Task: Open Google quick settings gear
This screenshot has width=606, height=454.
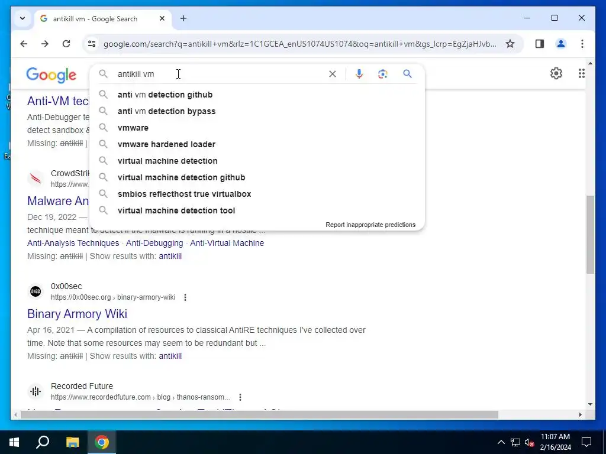Action: 556,73
